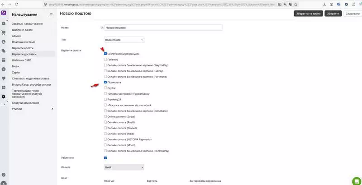The height and width of the screenshot is (185, 362).
Task: Open Статуси замовлення menu item
Action: pyautogui.click(x=25, y=103)
